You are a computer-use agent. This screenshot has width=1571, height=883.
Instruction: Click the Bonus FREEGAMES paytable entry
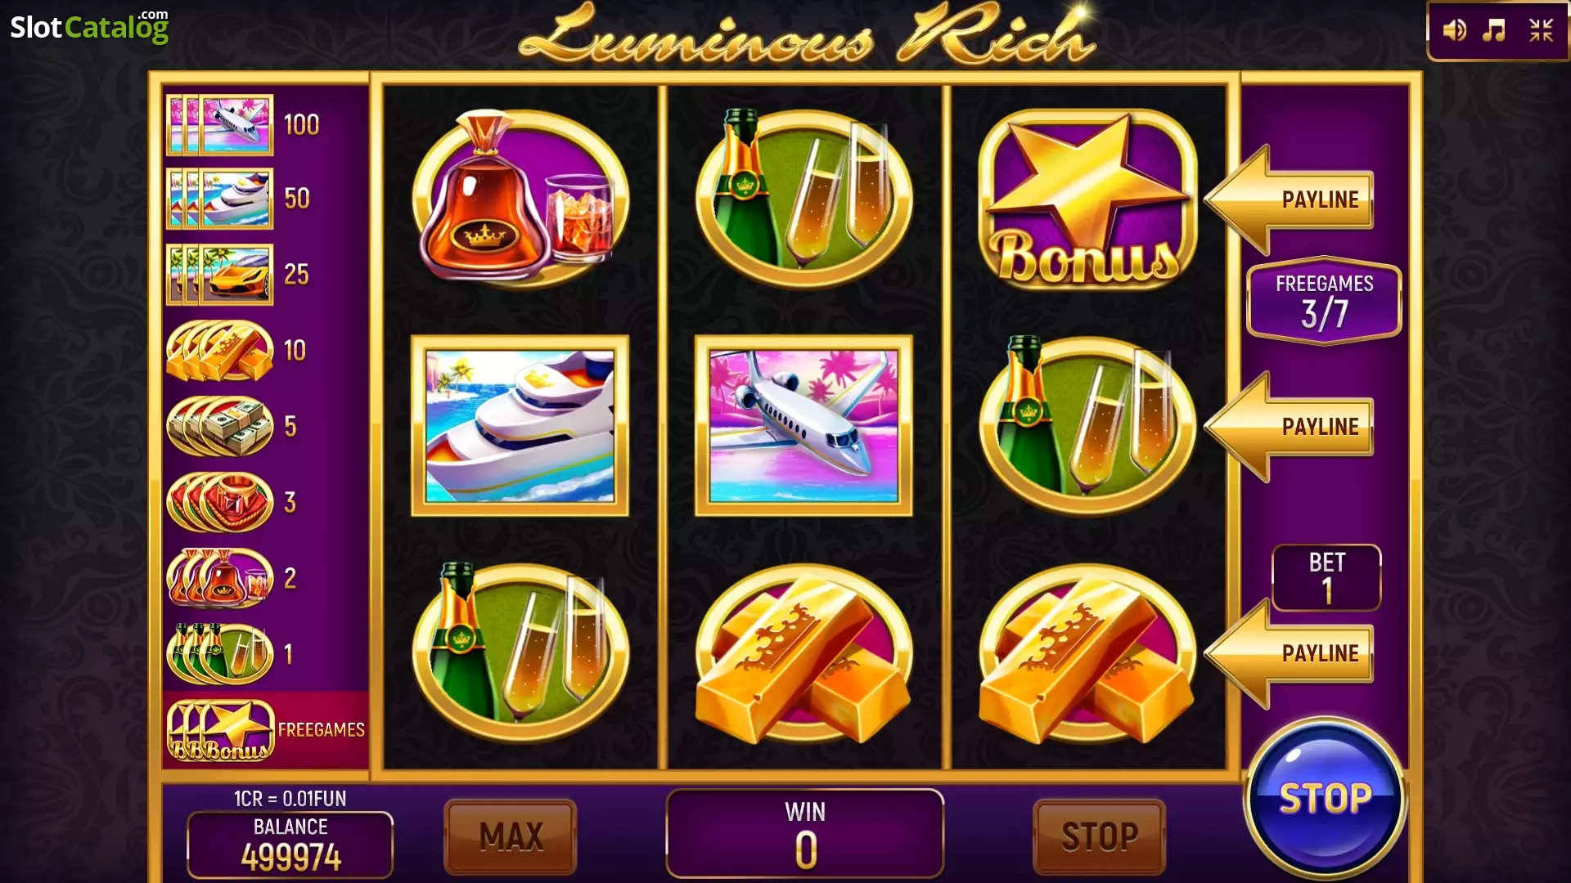click(264, 729)
